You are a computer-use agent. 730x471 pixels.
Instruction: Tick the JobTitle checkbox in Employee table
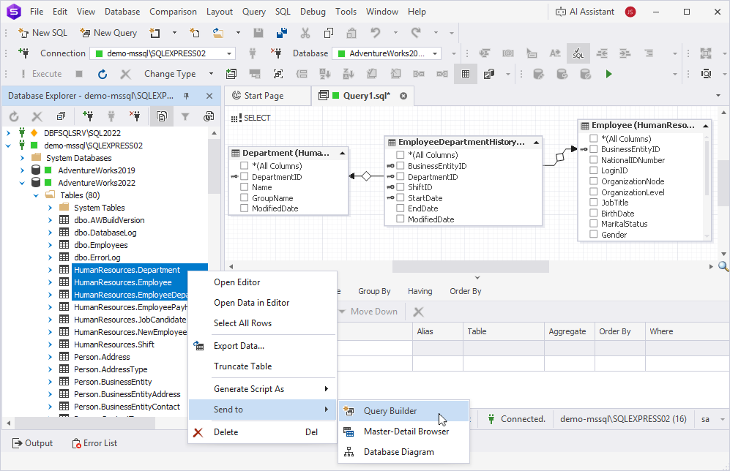(594, 203)
